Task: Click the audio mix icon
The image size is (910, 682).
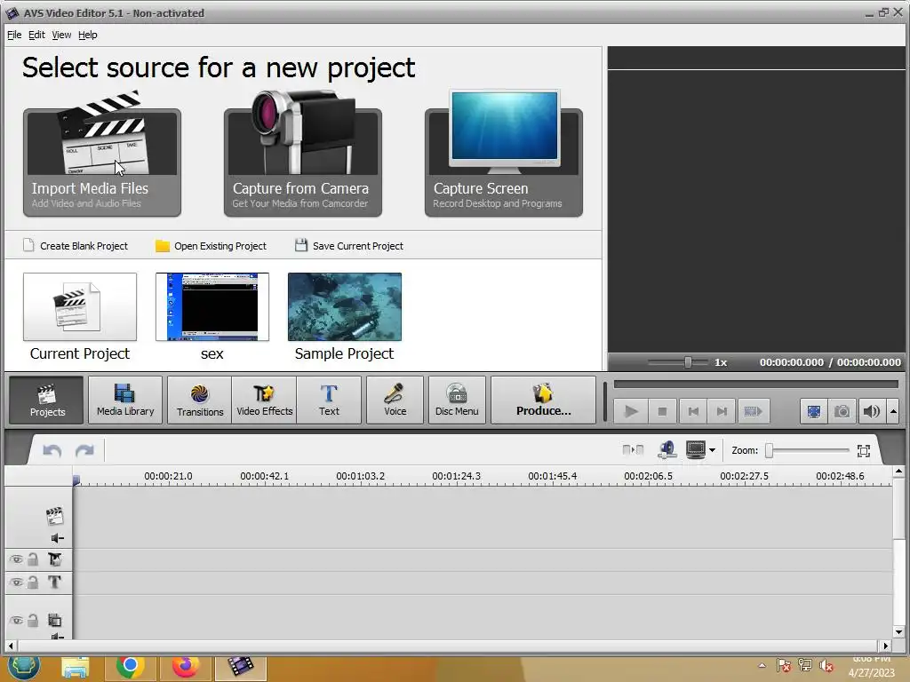Action: 667,450
